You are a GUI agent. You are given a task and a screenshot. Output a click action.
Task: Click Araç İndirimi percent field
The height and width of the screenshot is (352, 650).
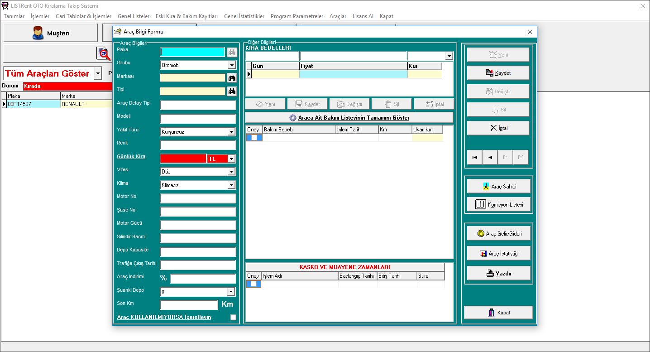(x=203, y=279)
